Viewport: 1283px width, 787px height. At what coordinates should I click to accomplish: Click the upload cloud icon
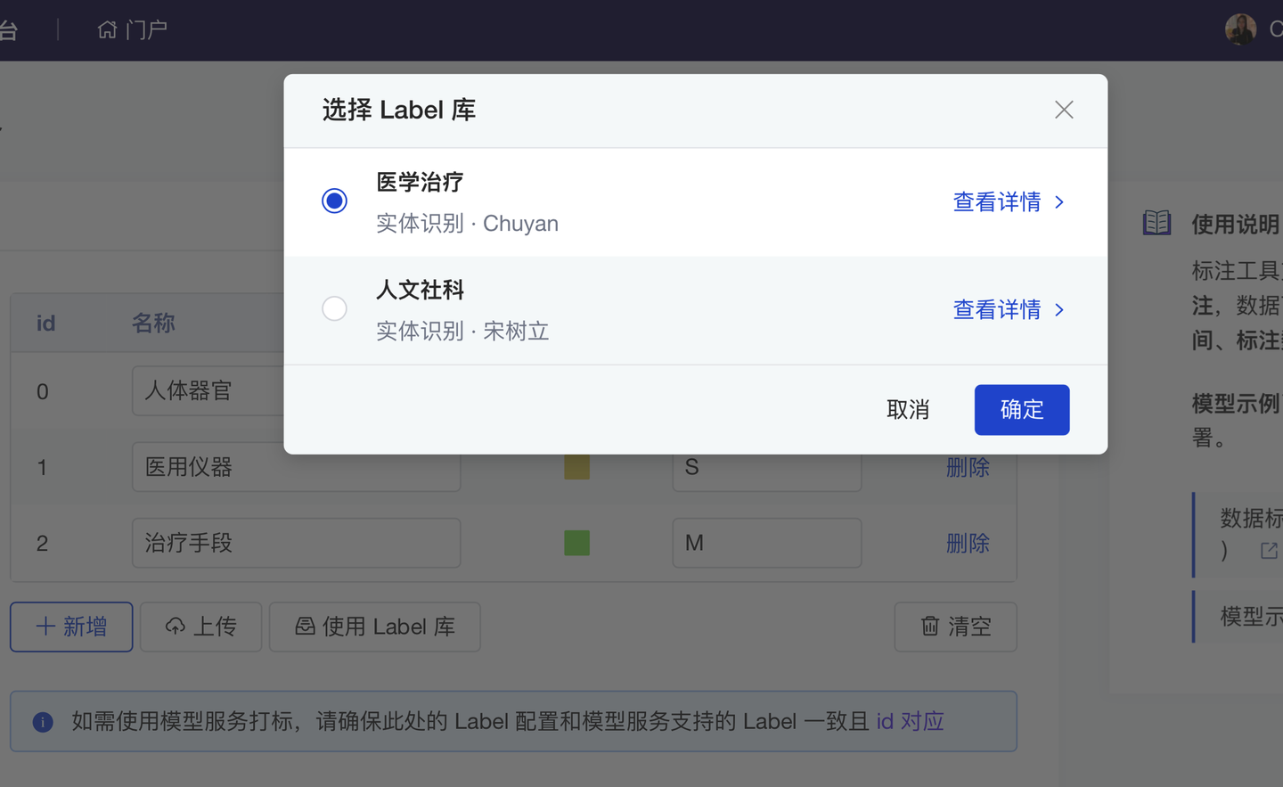(176, 627)
